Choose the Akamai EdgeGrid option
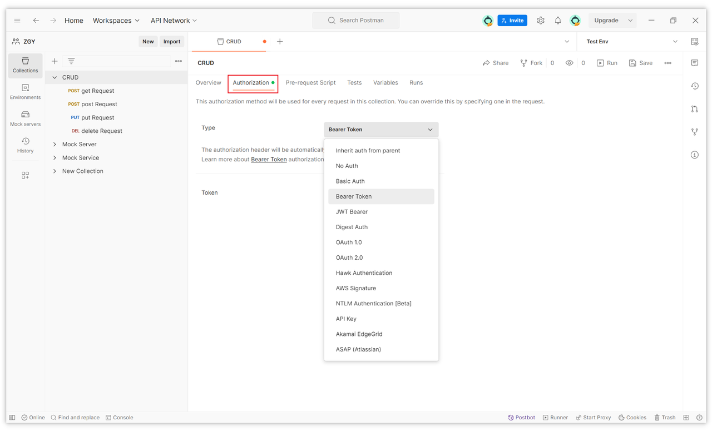 [x=381, y=334]
